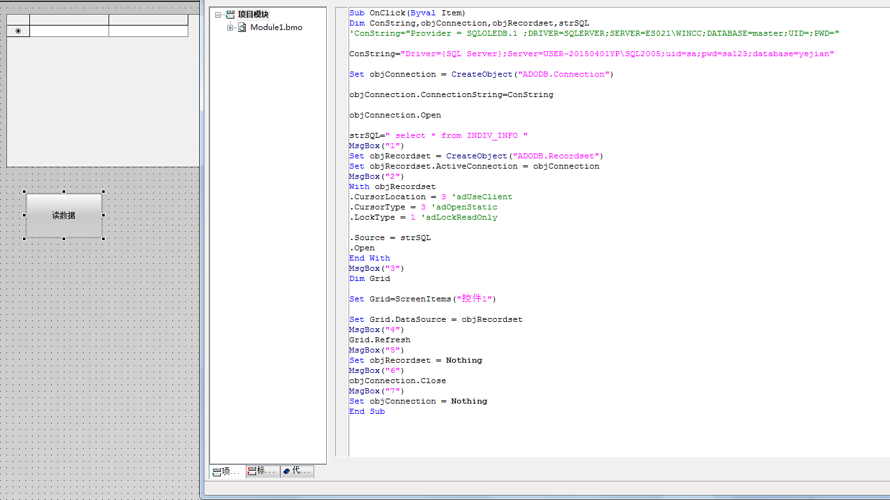Collapse the 项目模块 tree node
Image resolution: width=890 pixels, height=500 pixels.
(219, 14)
